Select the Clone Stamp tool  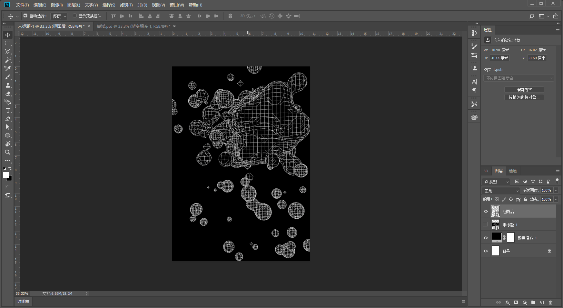(8, 85)
